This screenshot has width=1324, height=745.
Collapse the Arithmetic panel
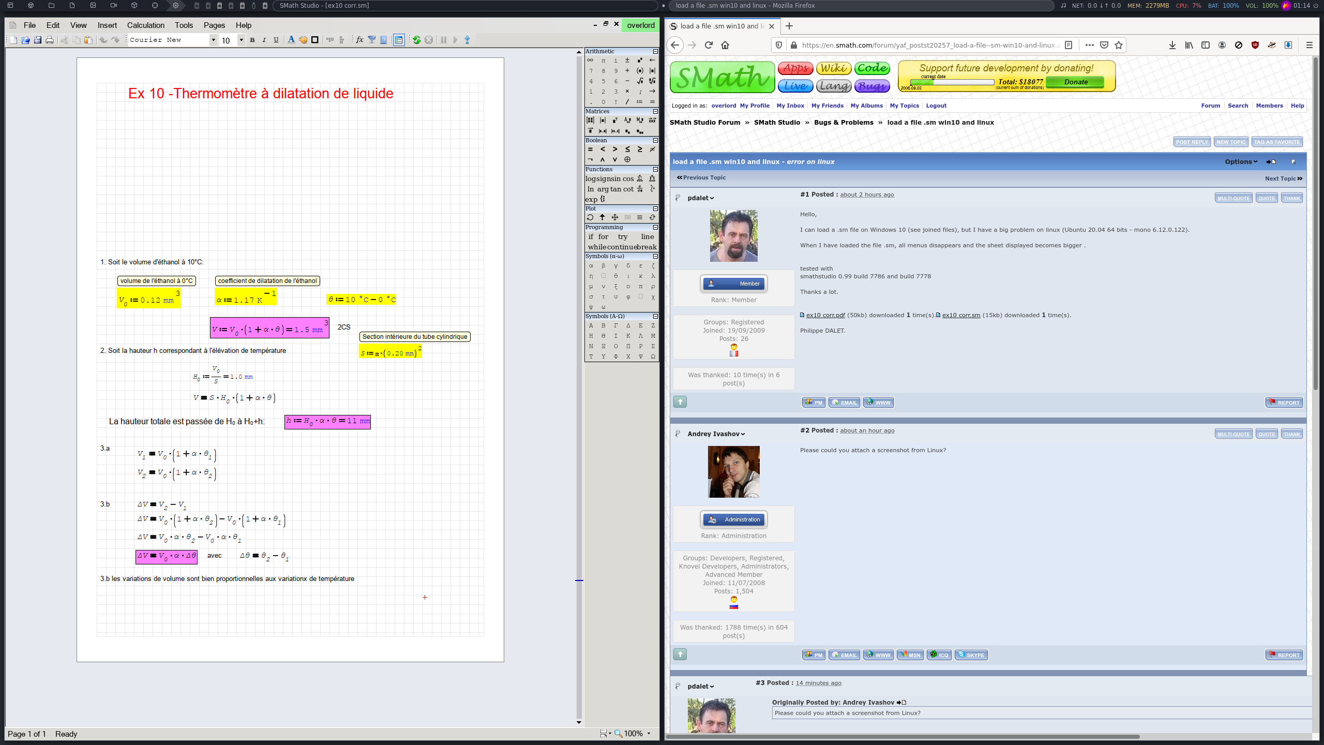655,51
